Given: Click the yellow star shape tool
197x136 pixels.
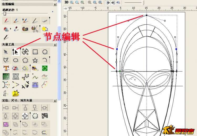Looking at the screenshot, I should pyautogui.click(x=16, y=93).
